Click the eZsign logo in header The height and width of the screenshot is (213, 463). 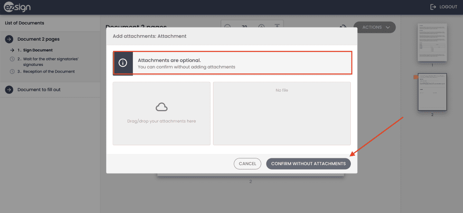pyautogui.click(x=17, y=7)
